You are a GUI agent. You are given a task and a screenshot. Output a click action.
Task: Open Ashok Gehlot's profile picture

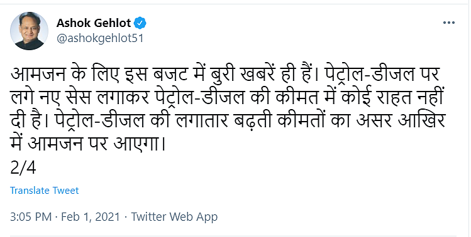(29, 31)
